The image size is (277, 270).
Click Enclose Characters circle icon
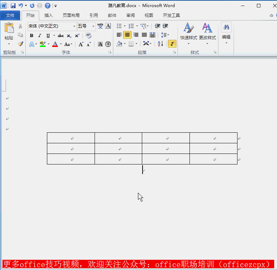[x=108, y=44]
